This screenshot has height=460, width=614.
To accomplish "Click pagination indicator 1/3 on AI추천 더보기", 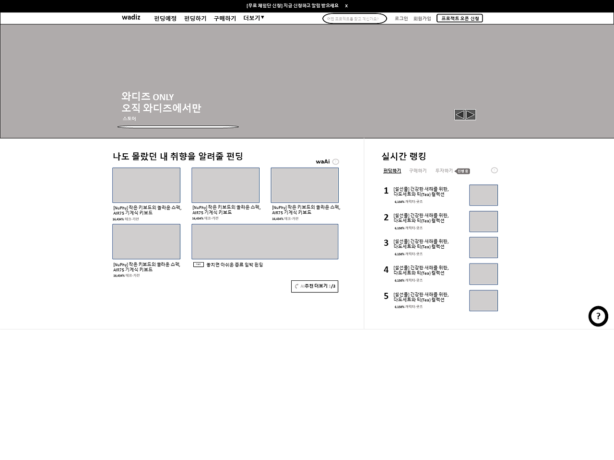I will point(331,286).
